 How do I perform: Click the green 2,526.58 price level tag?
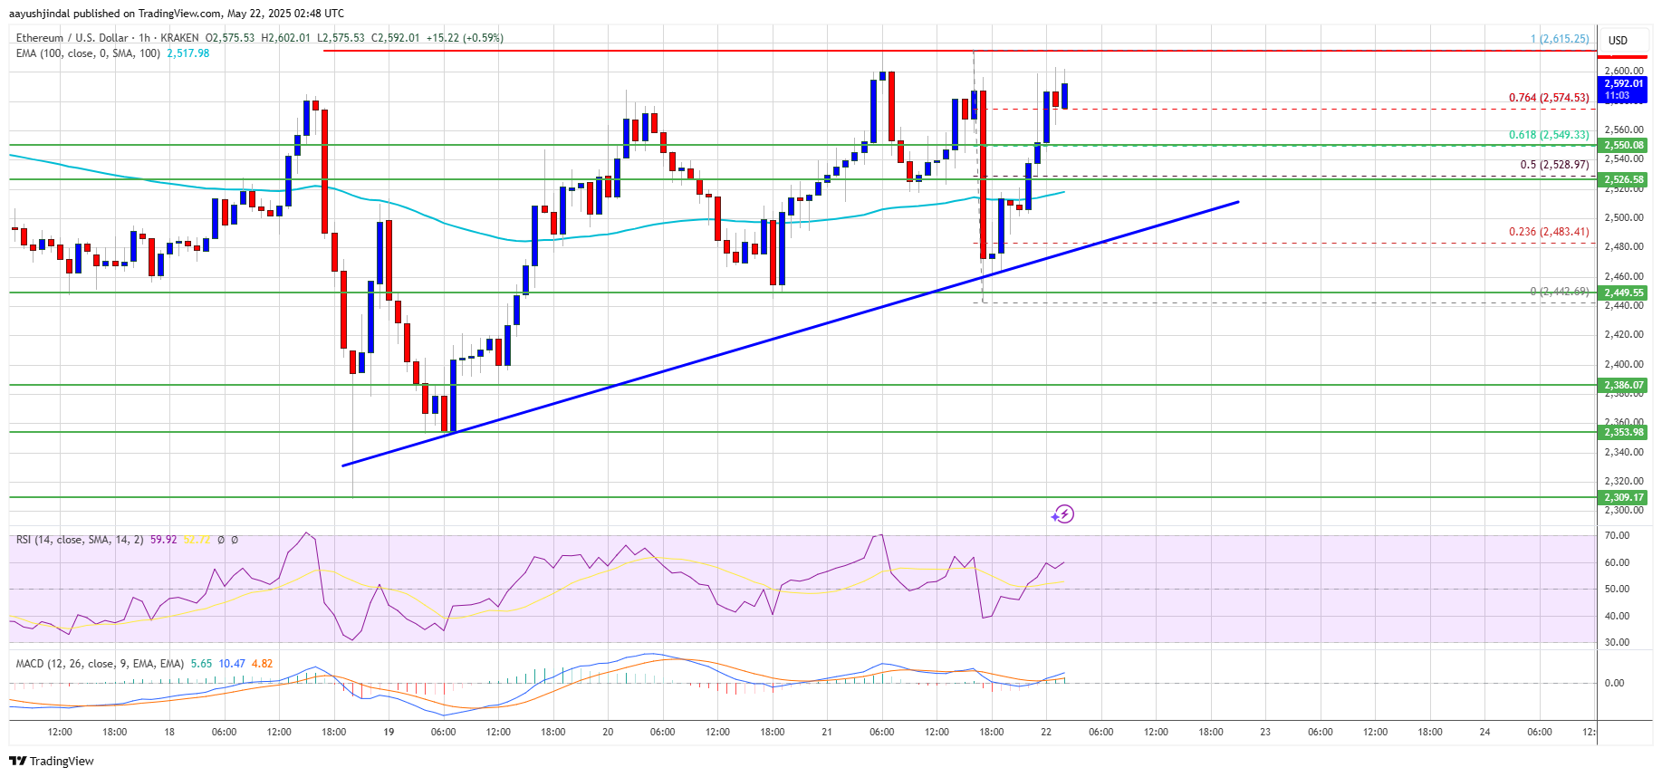coord(1623,179)
